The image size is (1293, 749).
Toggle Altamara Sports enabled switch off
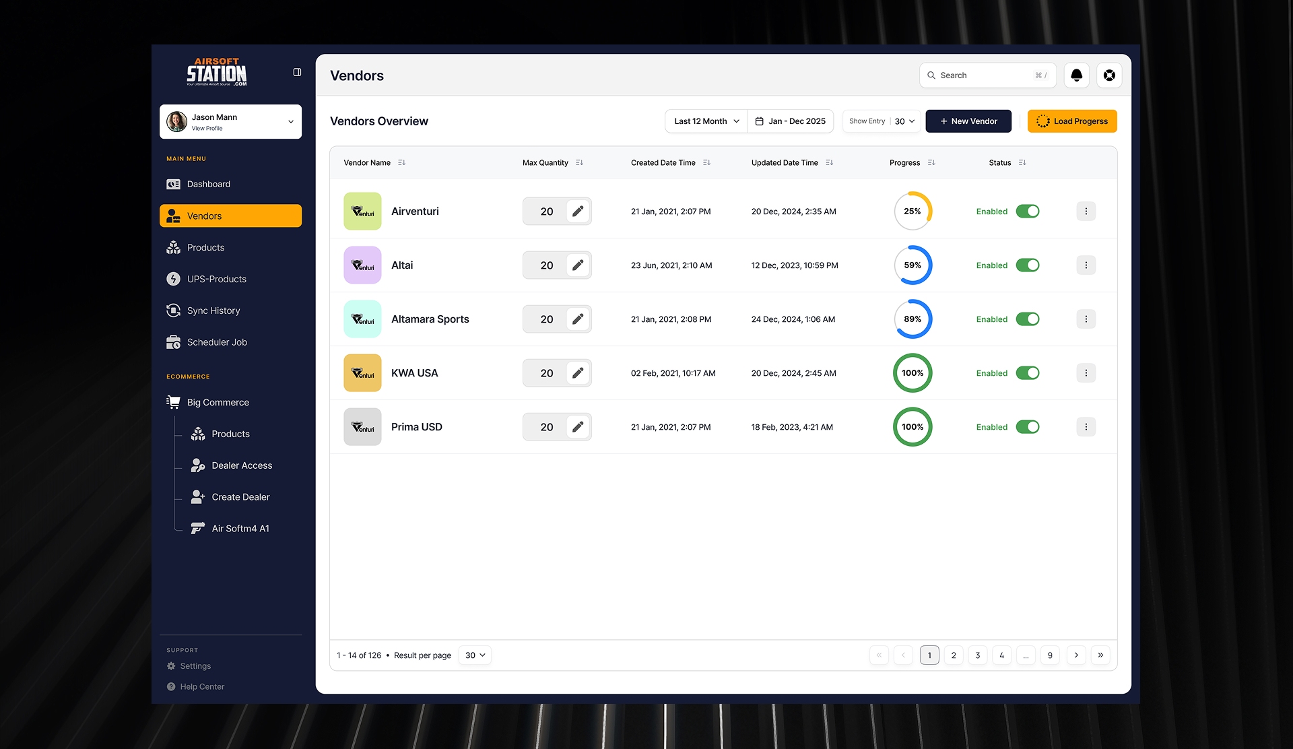(1028, 319)
